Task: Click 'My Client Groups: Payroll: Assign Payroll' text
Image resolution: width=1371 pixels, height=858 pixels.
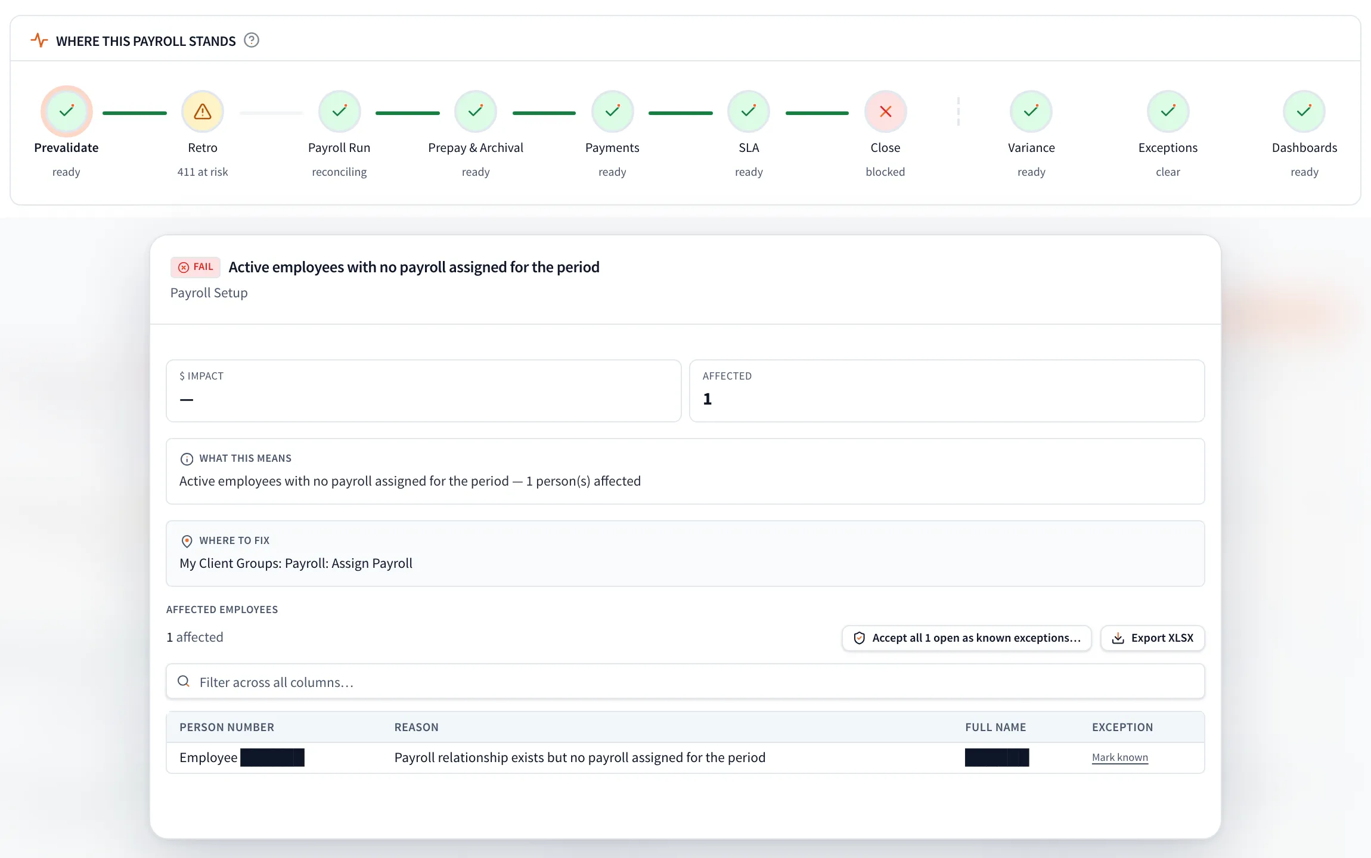Action: click(296, 563)
